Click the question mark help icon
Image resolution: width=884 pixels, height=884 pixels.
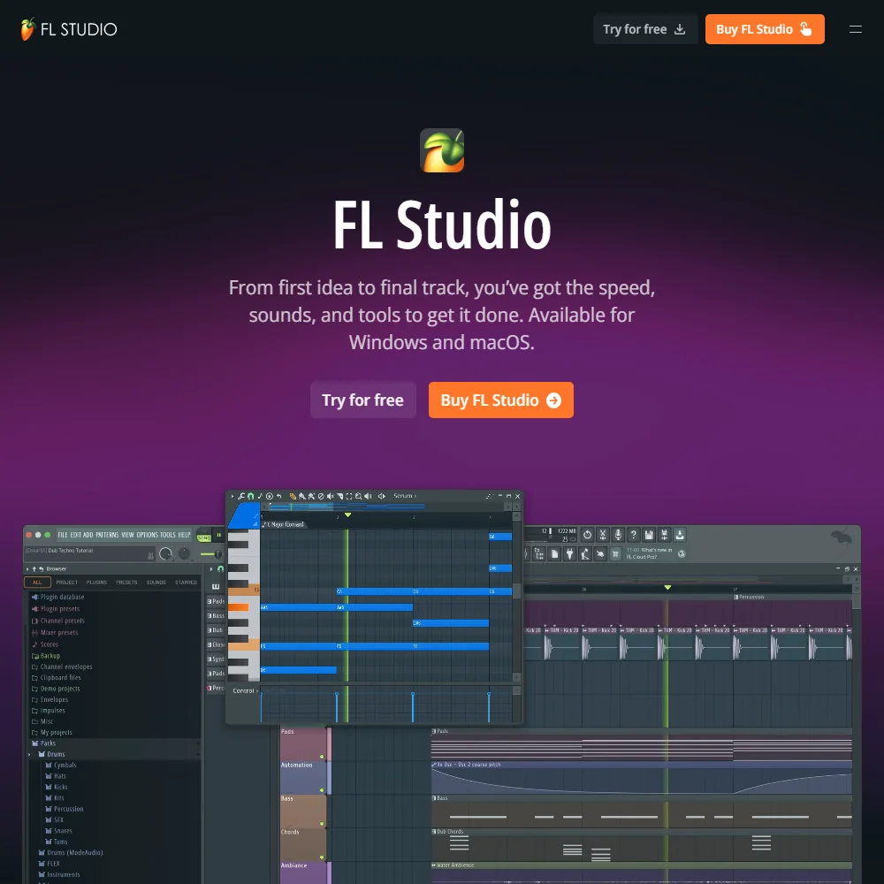point(634,535)
